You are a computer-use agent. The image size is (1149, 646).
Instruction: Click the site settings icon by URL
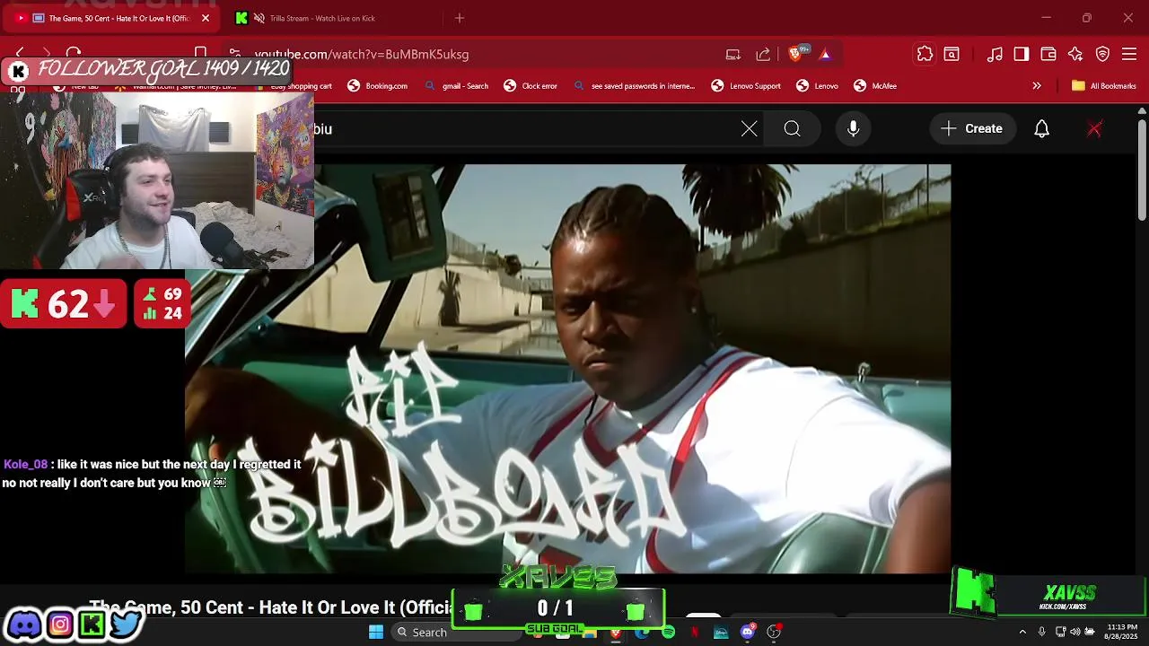tap(234, 54)
